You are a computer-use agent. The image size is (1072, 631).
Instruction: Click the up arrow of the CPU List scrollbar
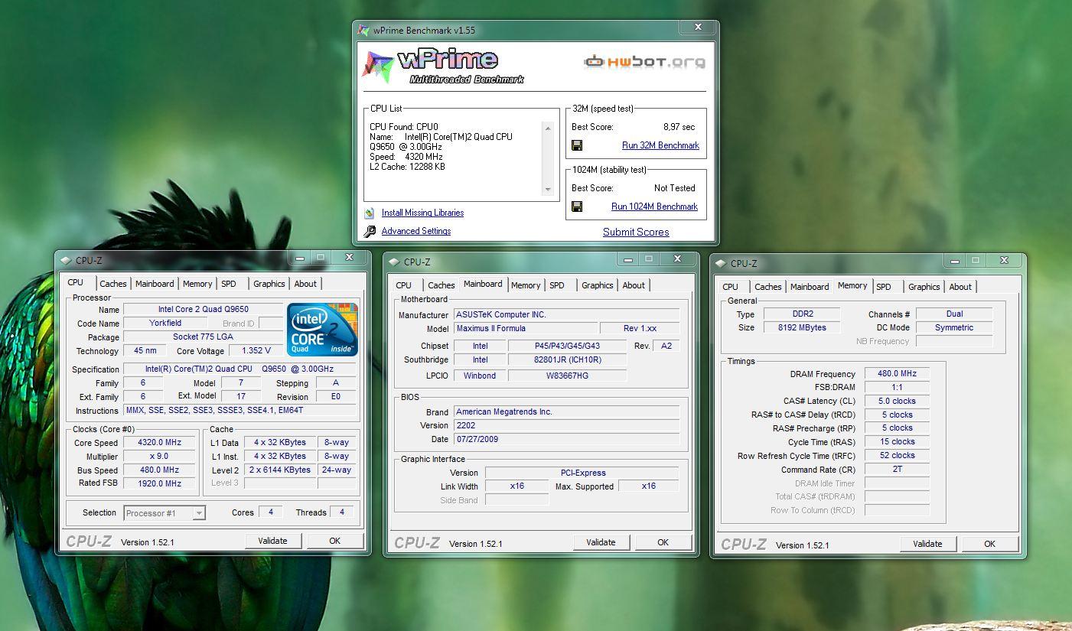pos(548,128)
